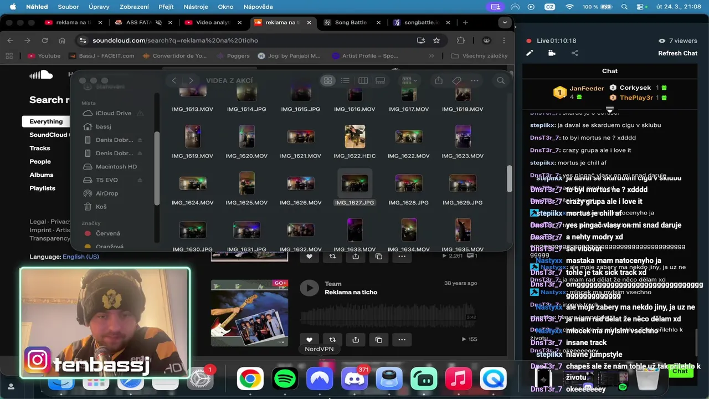Select iCloud Drive in Finder sidebar

click(x=113, y=113)
